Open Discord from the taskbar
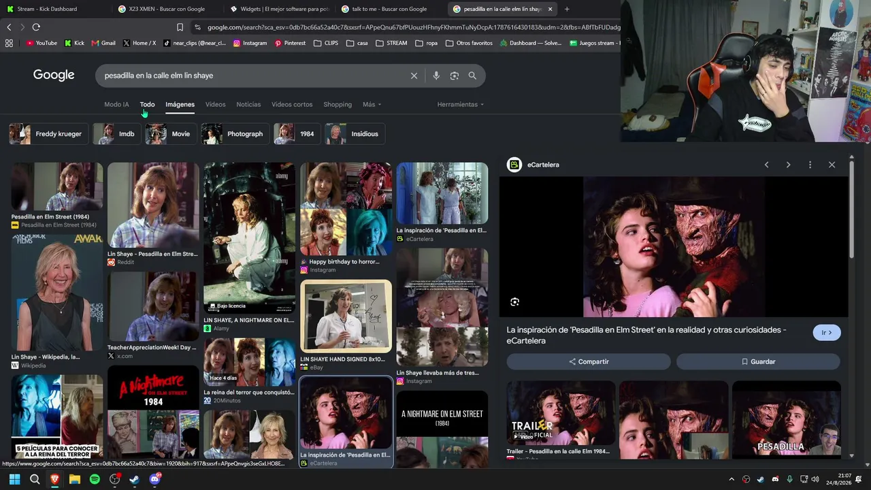Screen dimensions: 871x490 [x=155, y=479]
